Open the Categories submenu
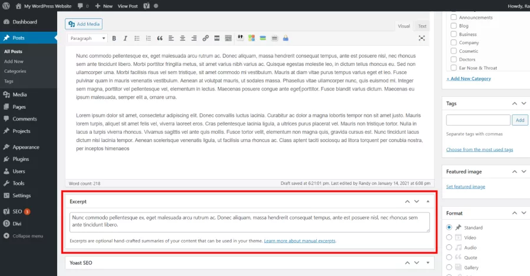This screenshot has height=276, width=530. tap(15, 71)
